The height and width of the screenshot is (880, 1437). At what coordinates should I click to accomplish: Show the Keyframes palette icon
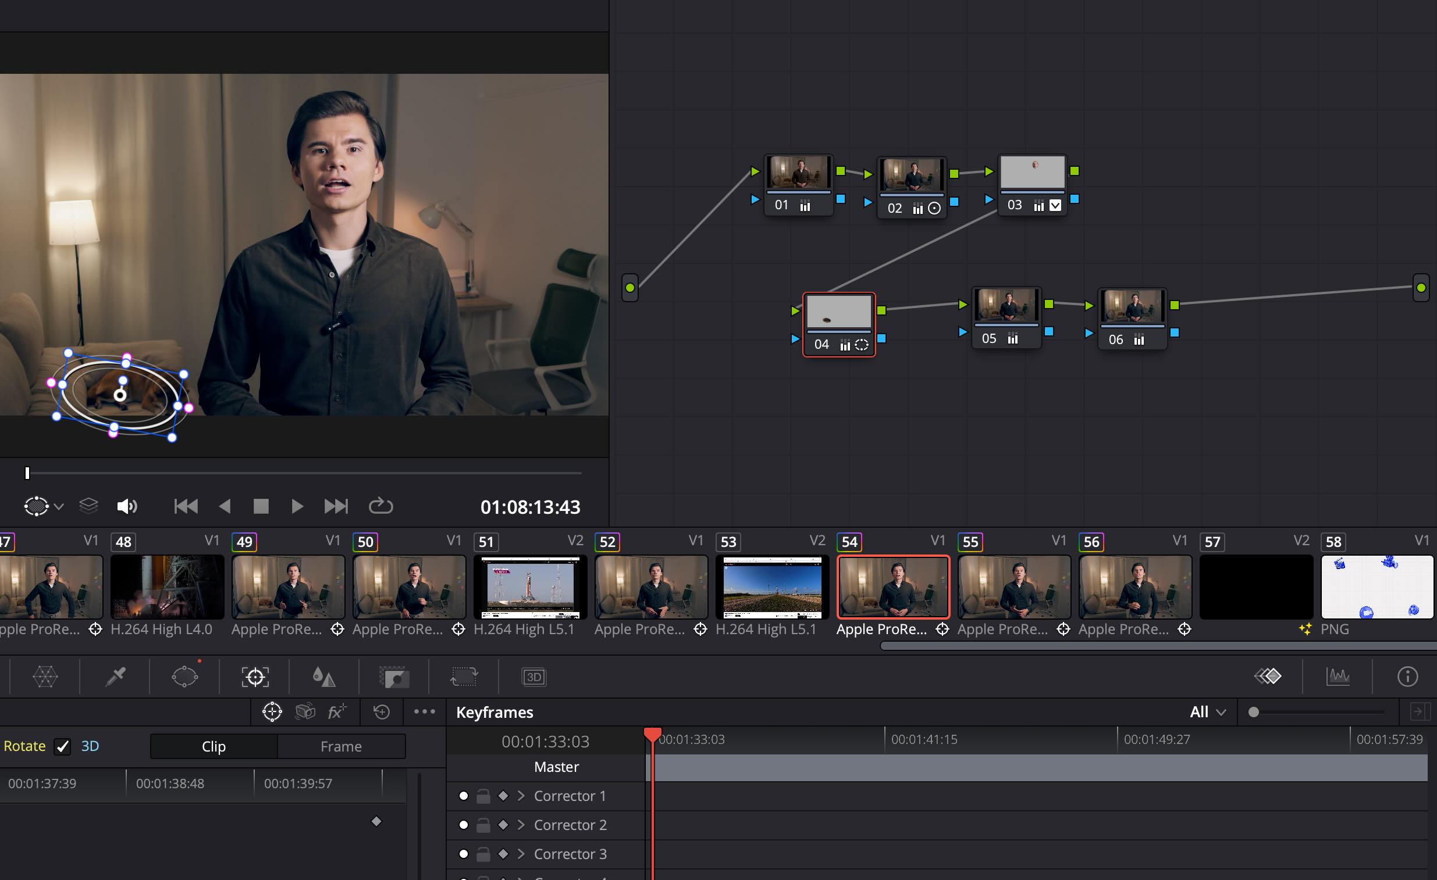coord(1267,677)
